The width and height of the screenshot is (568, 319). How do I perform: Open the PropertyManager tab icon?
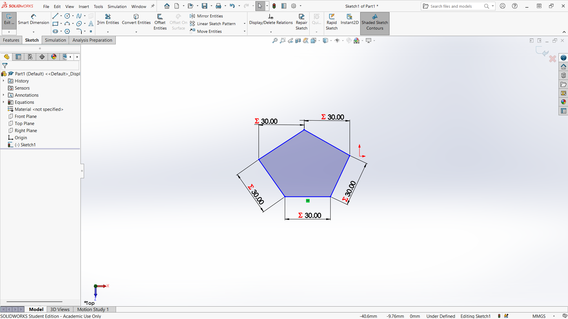18,57
